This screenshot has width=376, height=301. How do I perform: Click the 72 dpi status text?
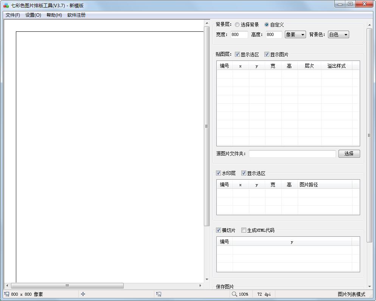264,294
